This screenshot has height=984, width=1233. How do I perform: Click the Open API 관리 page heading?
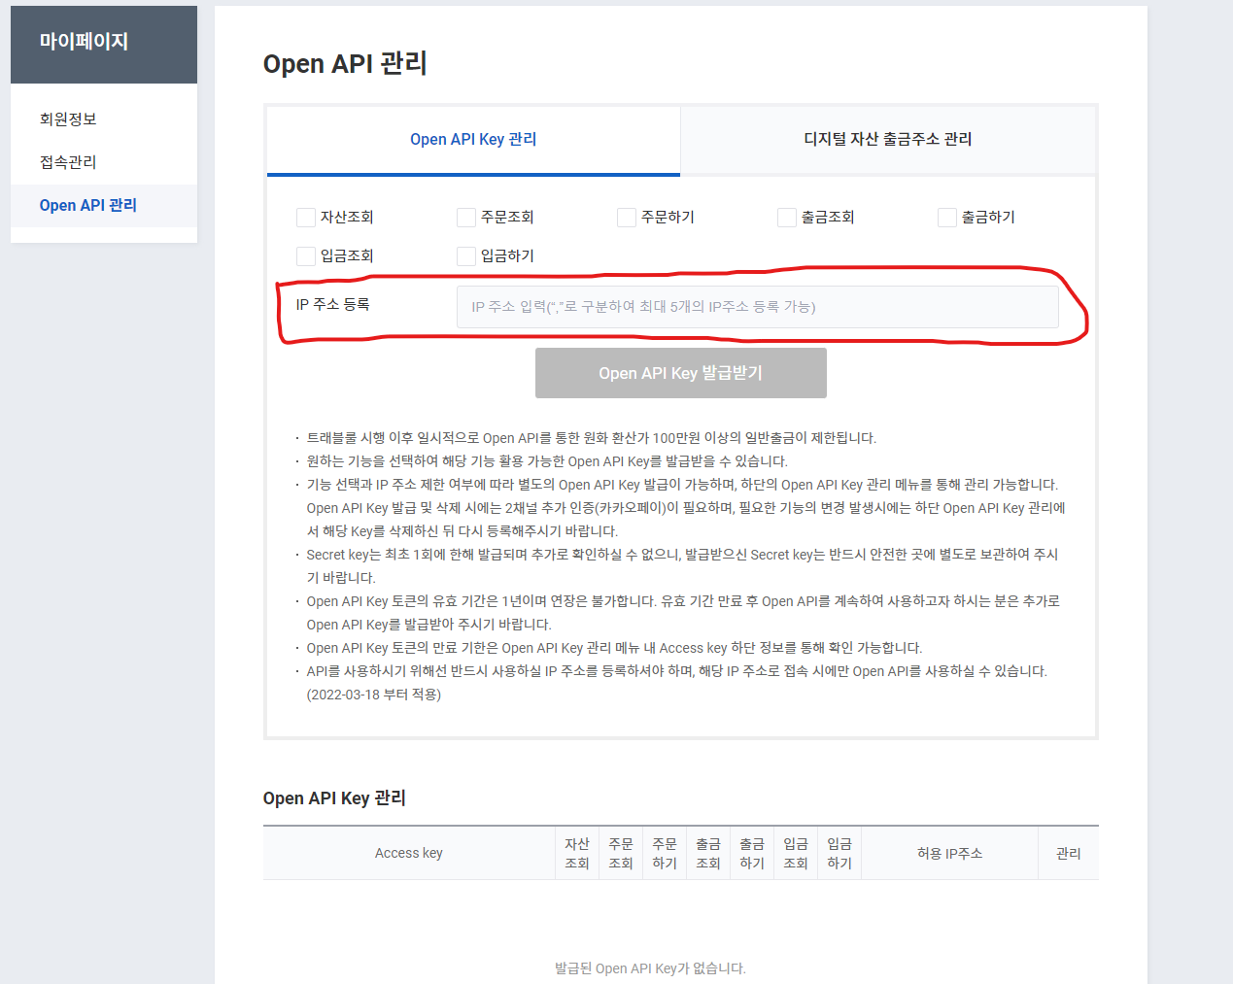coord(345,64)
